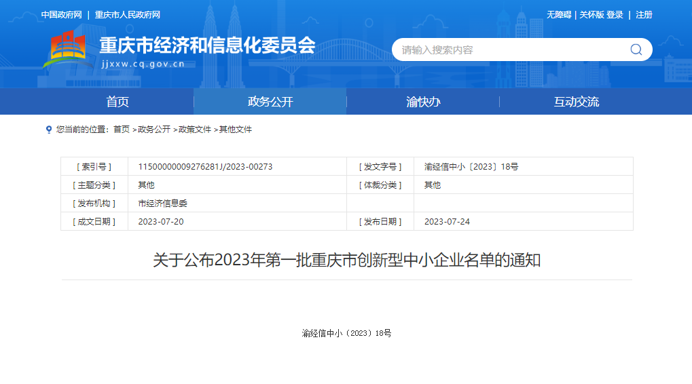Navigate to 政策文件 in the breadcrumb
Viewport: 692px width, 384px height.
pyautogui.click(x=195, y=130)
